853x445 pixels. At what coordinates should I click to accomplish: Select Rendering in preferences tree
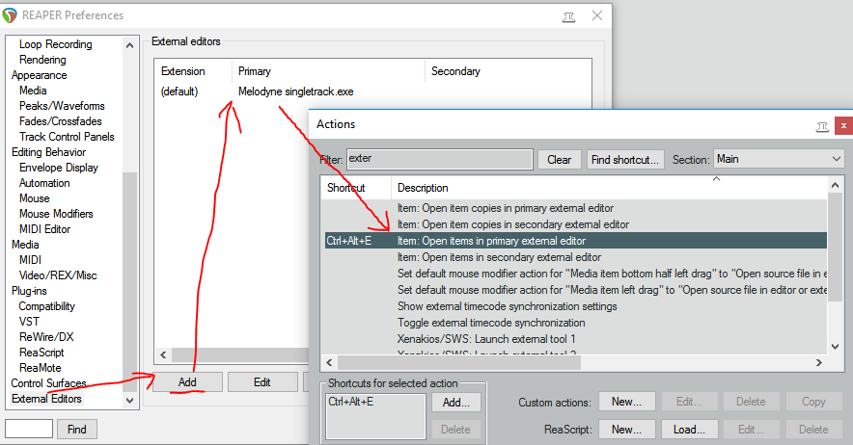[42, 60]
